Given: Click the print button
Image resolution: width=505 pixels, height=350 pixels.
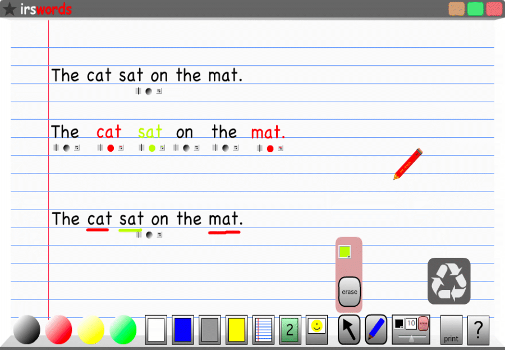Looking at the screenshot, I should pyautogui.click(x=451, y=330).
